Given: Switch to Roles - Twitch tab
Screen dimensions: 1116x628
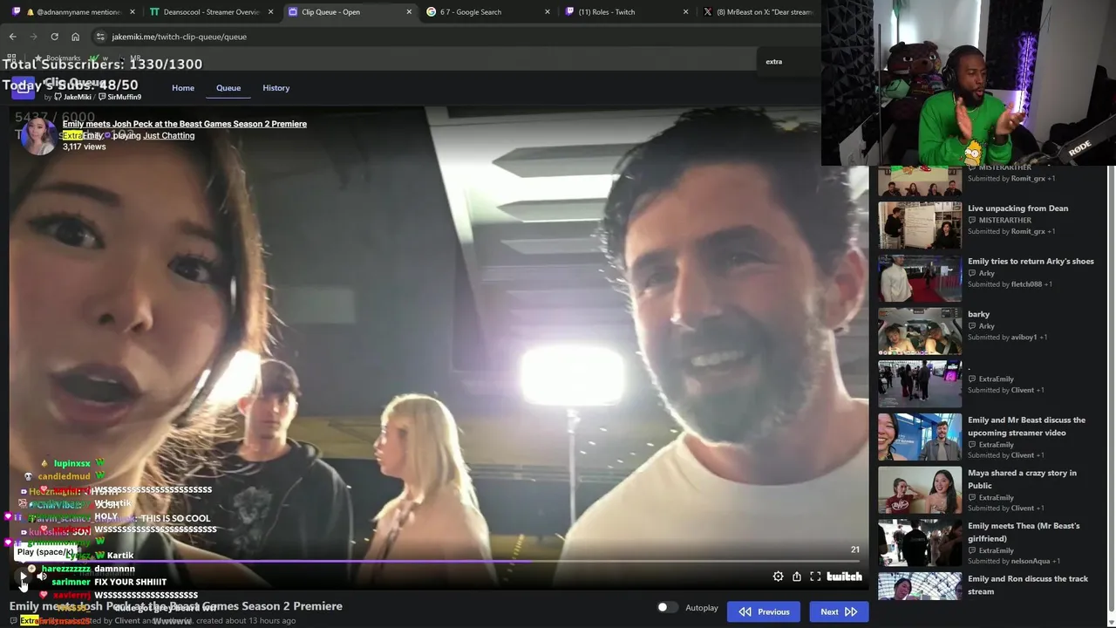Looking at the screenshot, I should [x=626, y=12].
